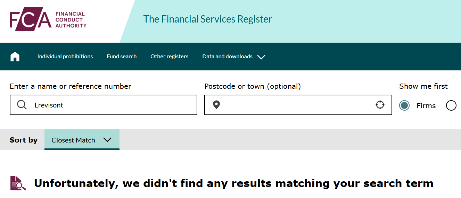The width and height of the screenshot is (461, 198).
Task: Expand the Data and downloads menu
Action: [x=228, y=57]
